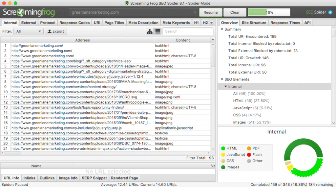Open the Rendered Page tab
The image size is (336, 187).
pos(124,178)
